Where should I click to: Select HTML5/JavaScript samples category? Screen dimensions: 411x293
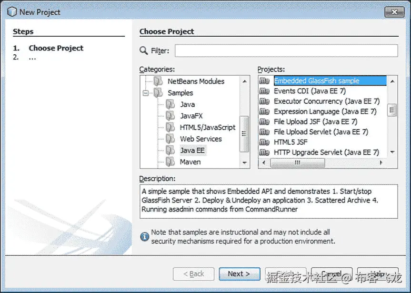208,128
